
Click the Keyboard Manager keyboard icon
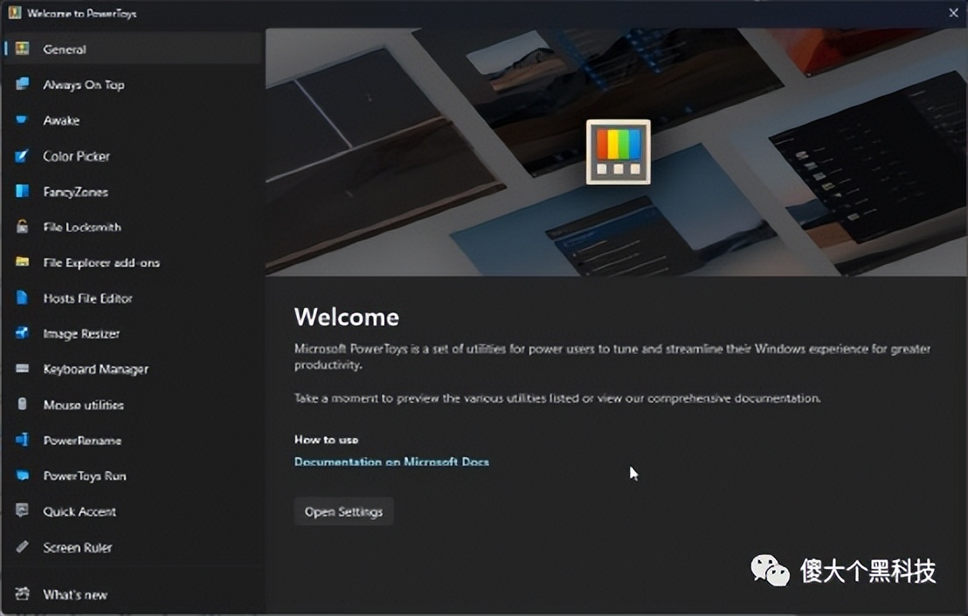[x=22, y=369]
